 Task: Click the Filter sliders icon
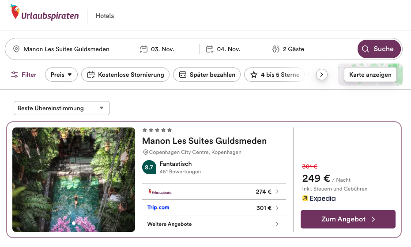(x=15, y=75)
